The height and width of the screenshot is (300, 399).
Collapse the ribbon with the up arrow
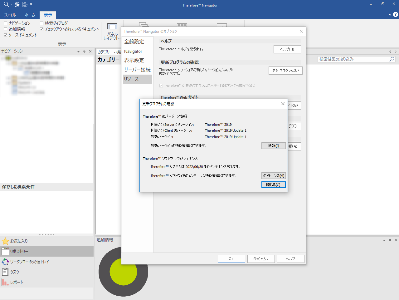(390, 15)
